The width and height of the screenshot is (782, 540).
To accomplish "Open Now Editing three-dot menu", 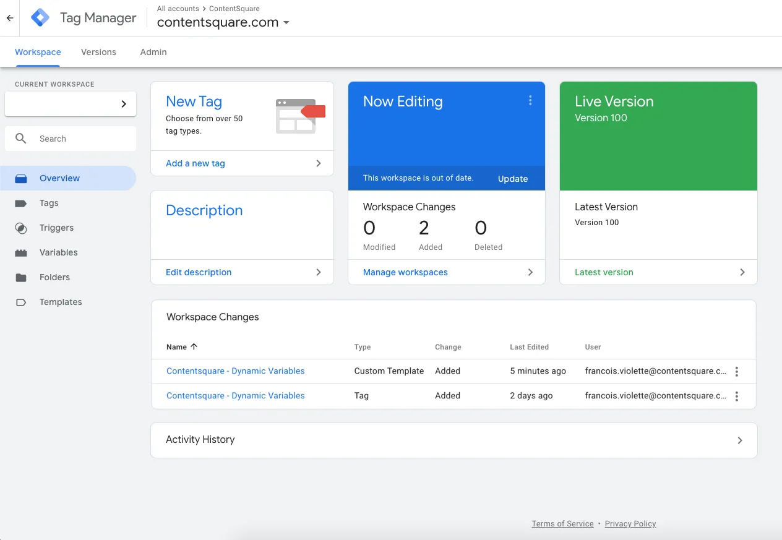I will [530, 101].
